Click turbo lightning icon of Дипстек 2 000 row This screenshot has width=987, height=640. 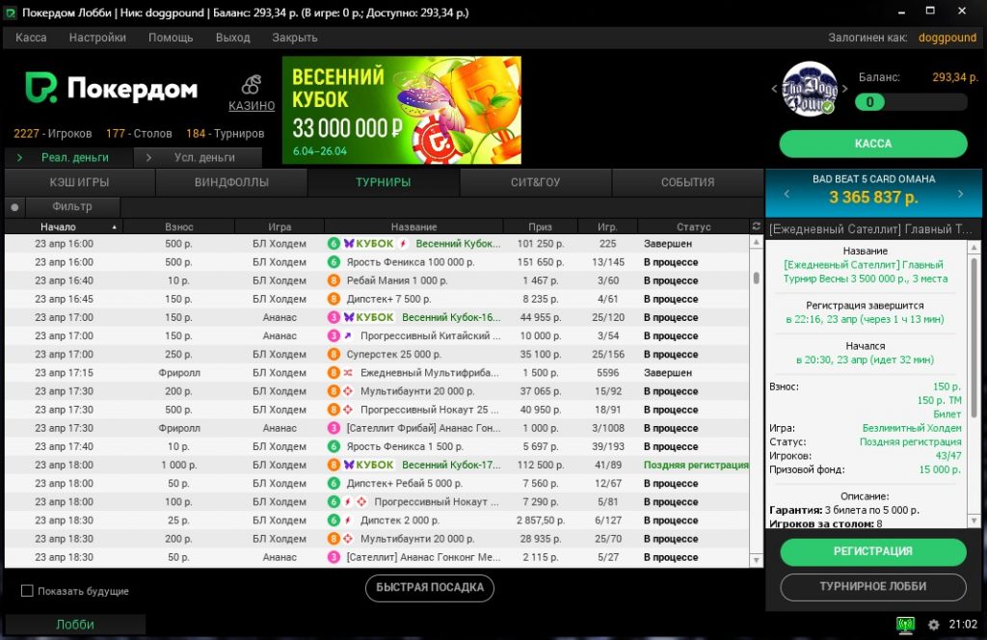point(347,520)
